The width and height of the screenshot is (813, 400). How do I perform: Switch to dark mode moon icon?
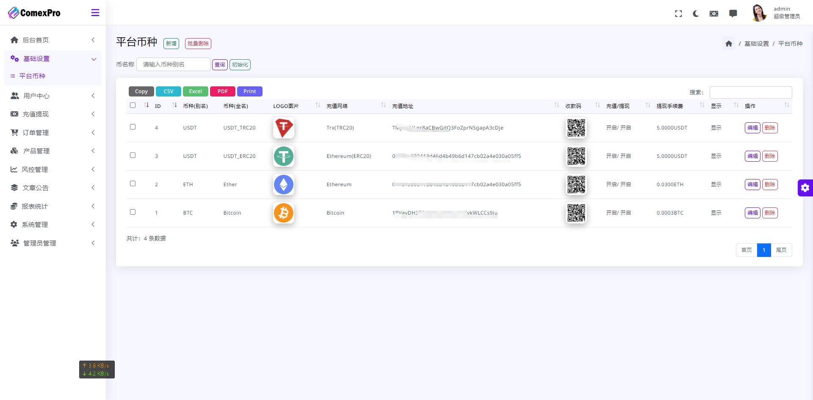pyautogui.click(x=696, y=14)
